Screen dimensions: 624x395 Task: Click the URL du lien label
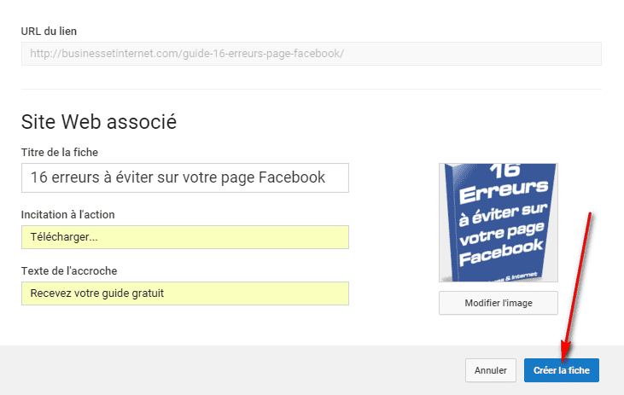(49, 31)
